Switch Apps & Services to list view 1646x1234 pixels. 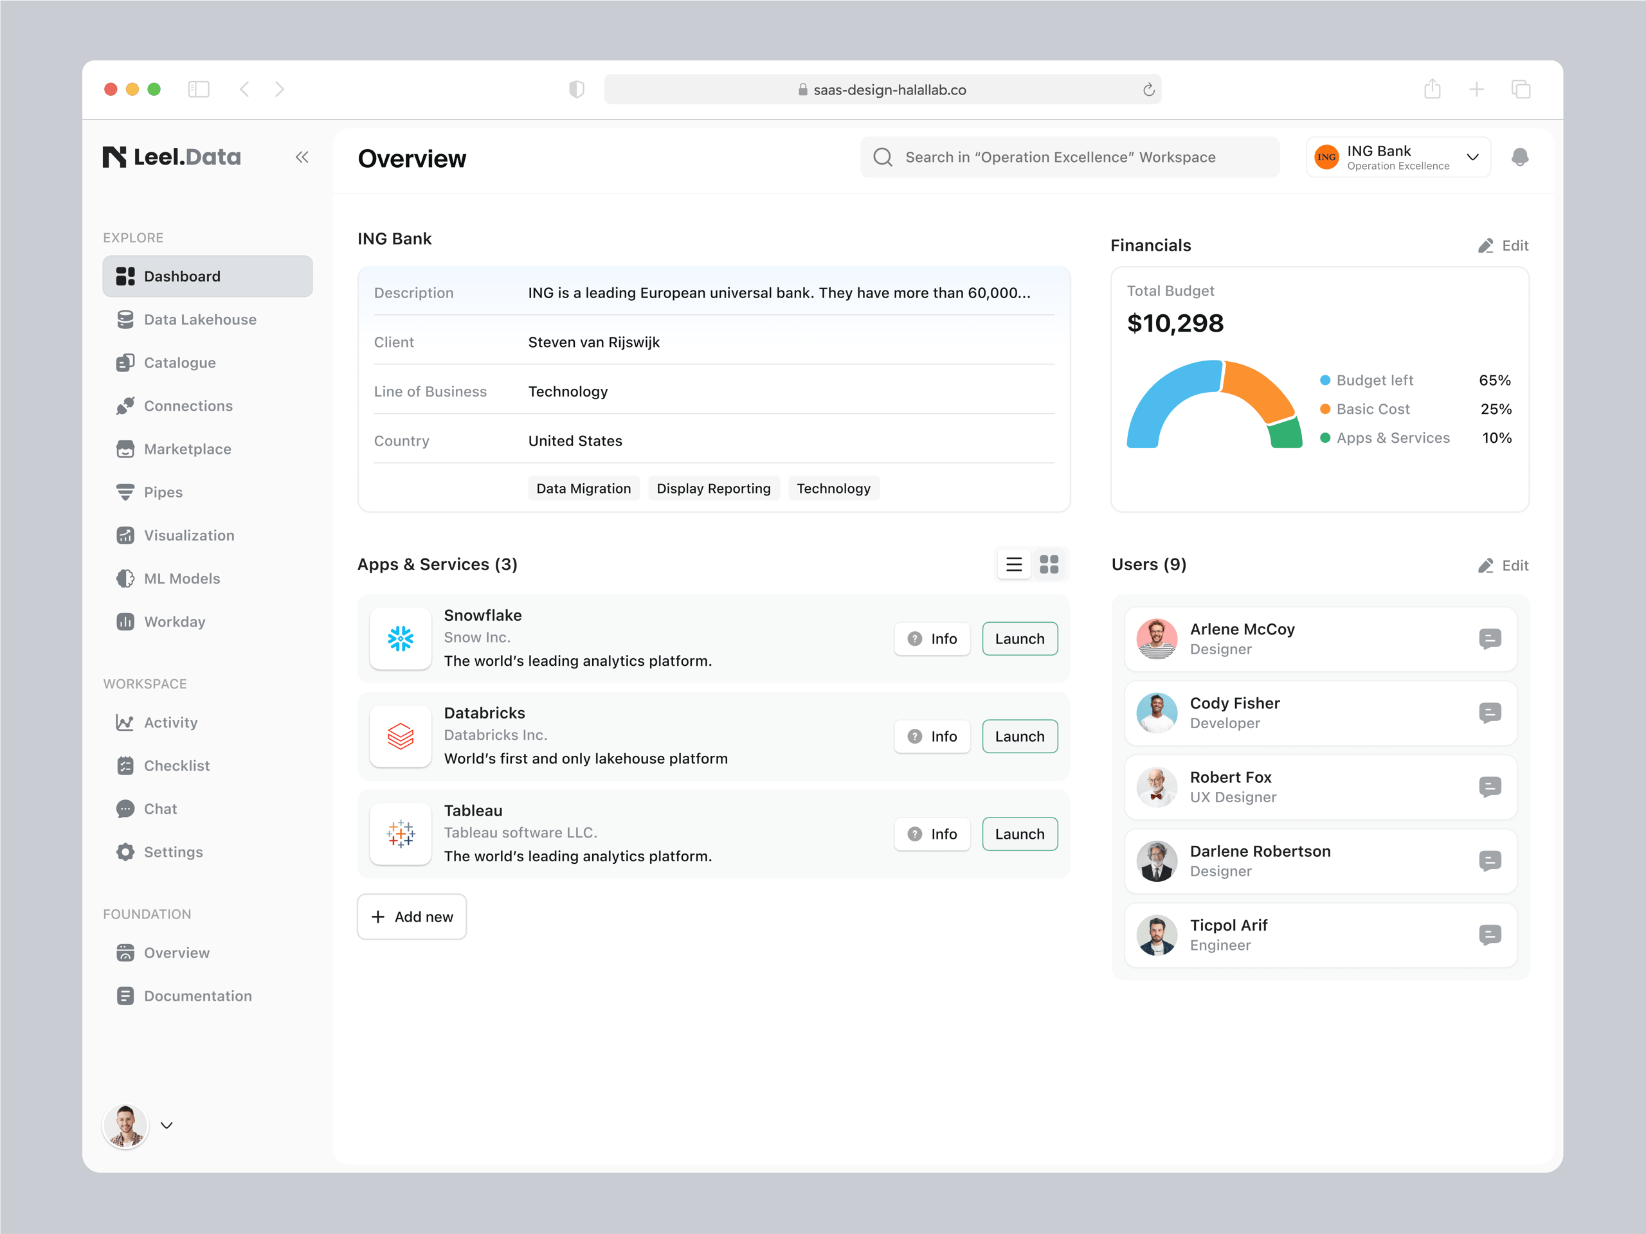(1013, 564)
